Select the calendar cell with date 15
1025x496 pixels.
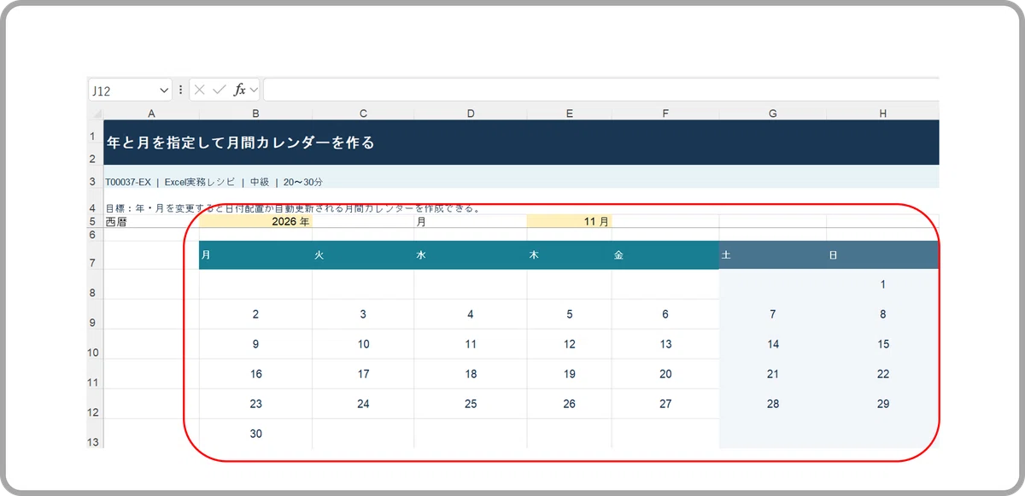(x=882, y=344)
